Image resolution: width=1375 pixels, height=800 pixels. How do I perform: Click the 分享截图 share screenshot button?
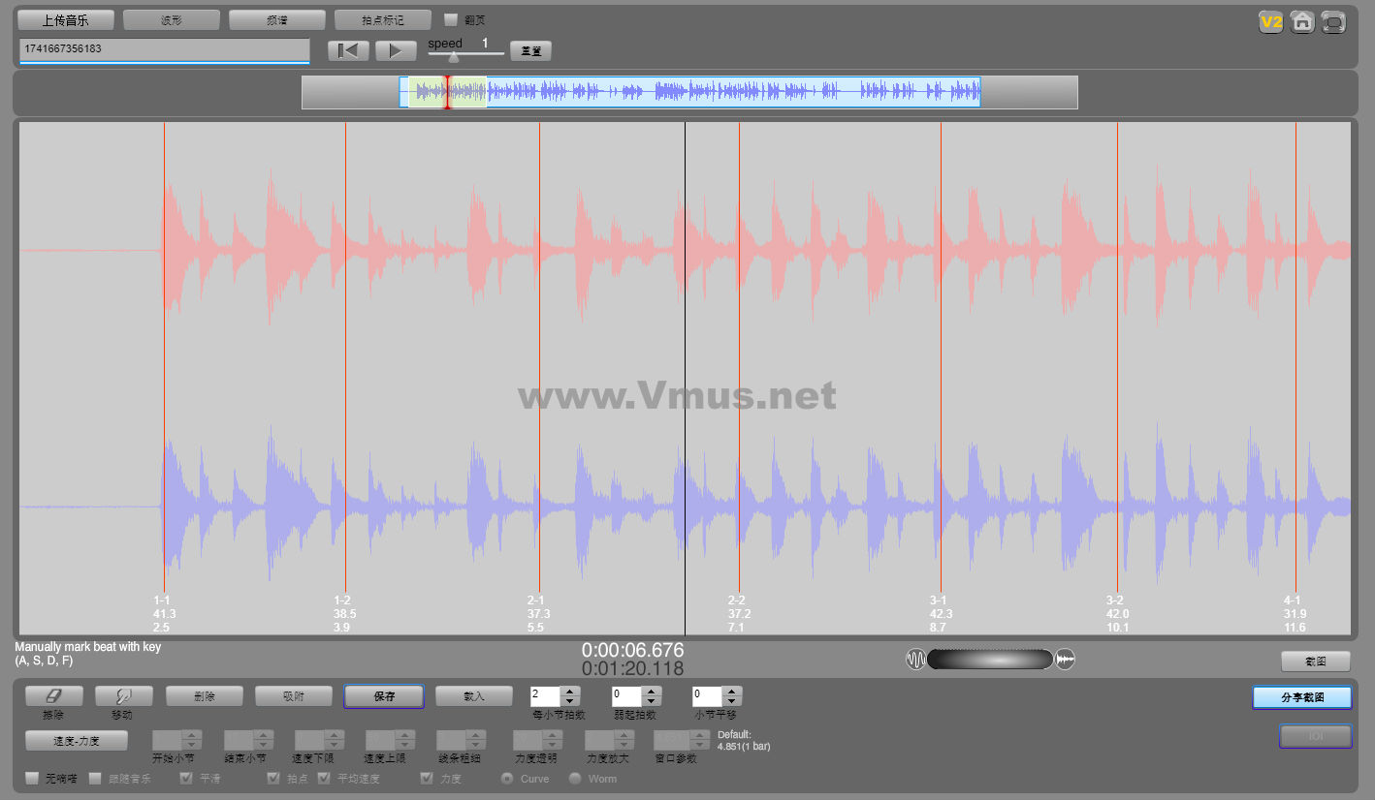[1301, 697]
